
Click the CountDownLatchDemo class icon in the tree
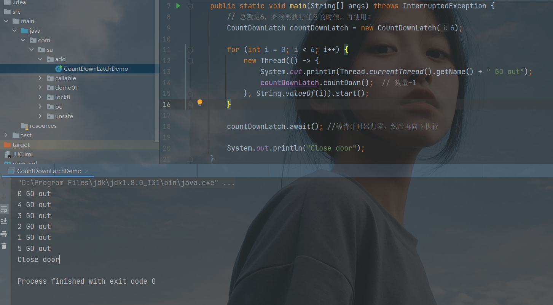coord(59,69)
